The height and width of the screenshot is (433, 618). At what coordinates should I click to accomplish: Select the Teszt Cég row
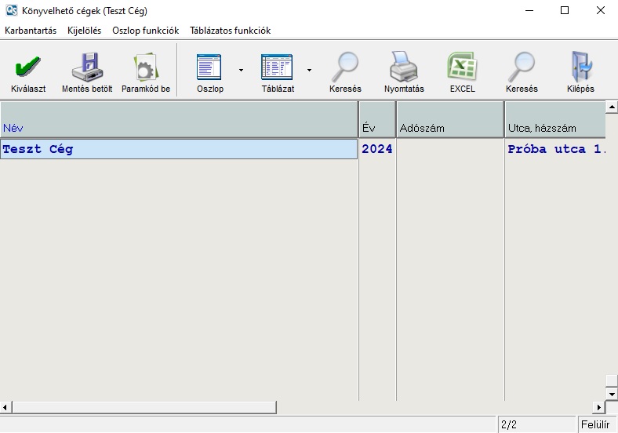[179, 149]
